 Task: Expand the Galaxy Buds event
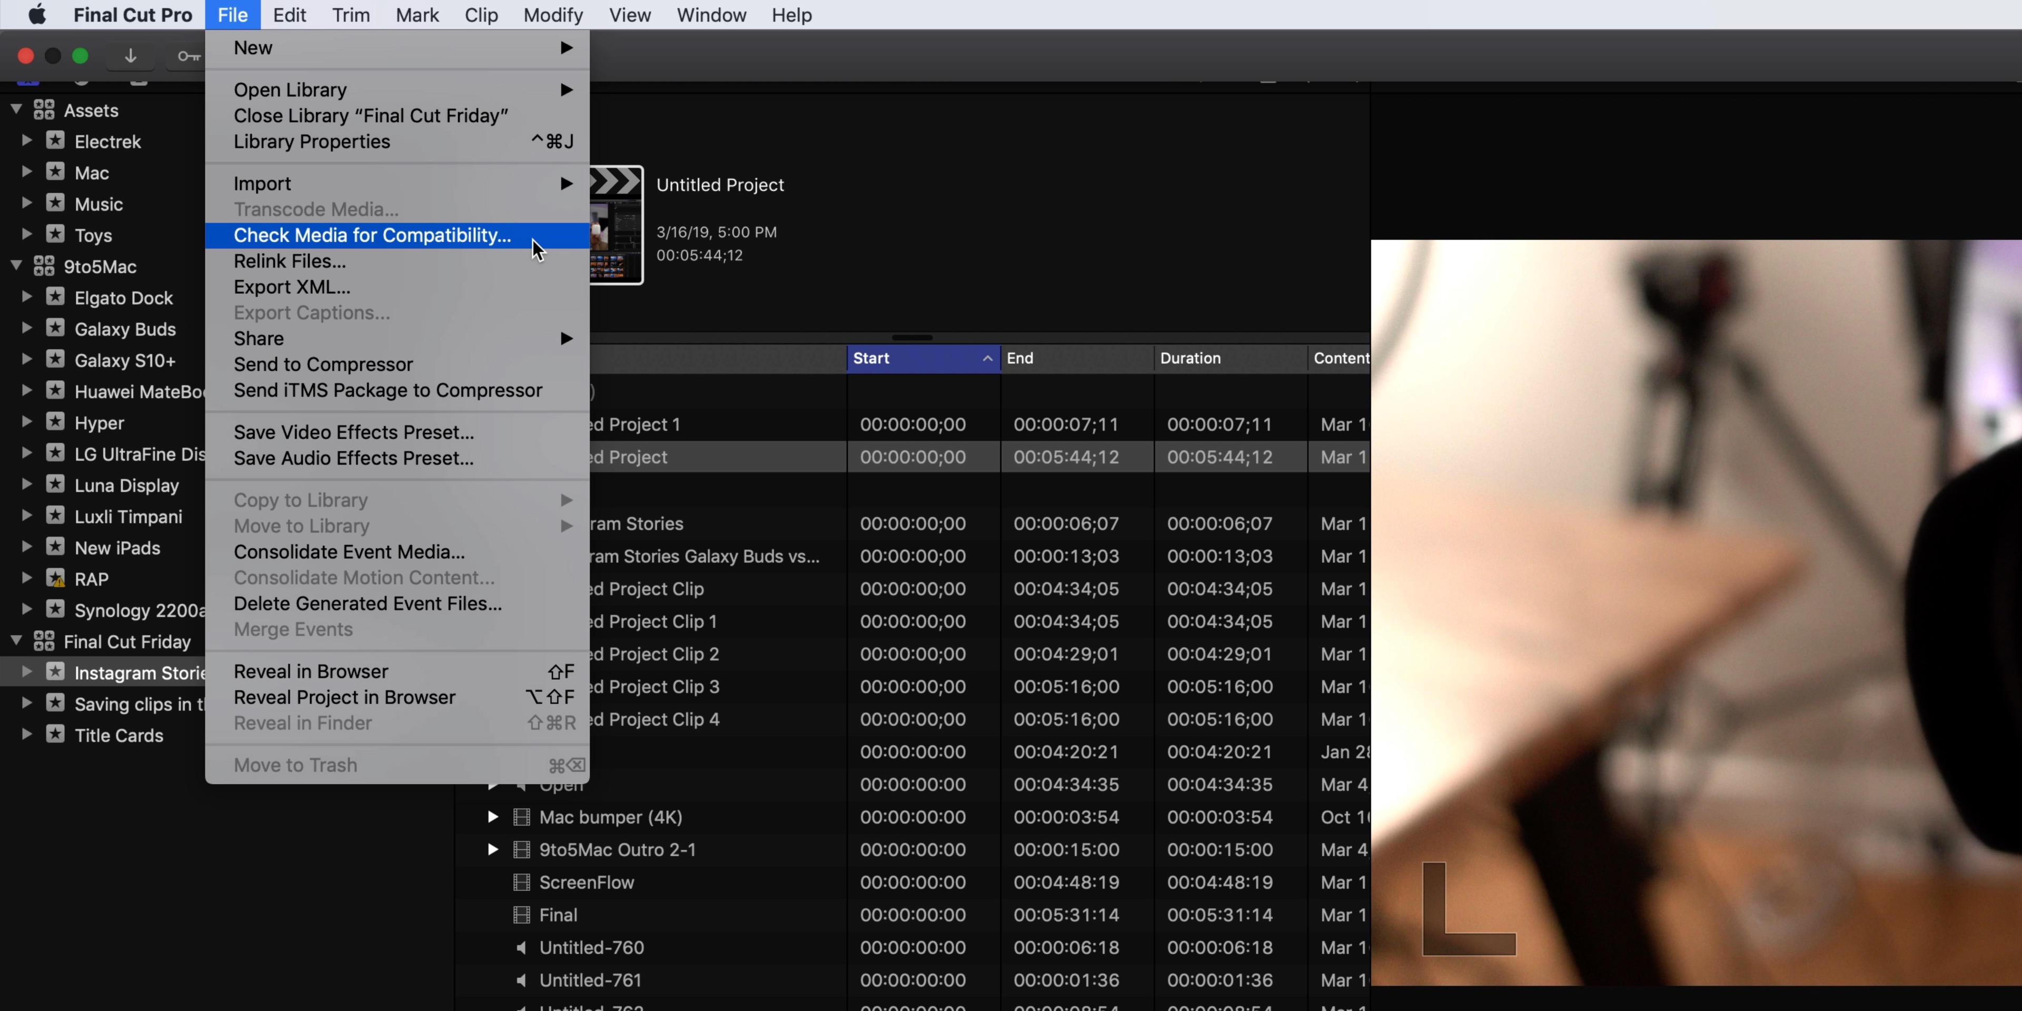pos(26,328)
